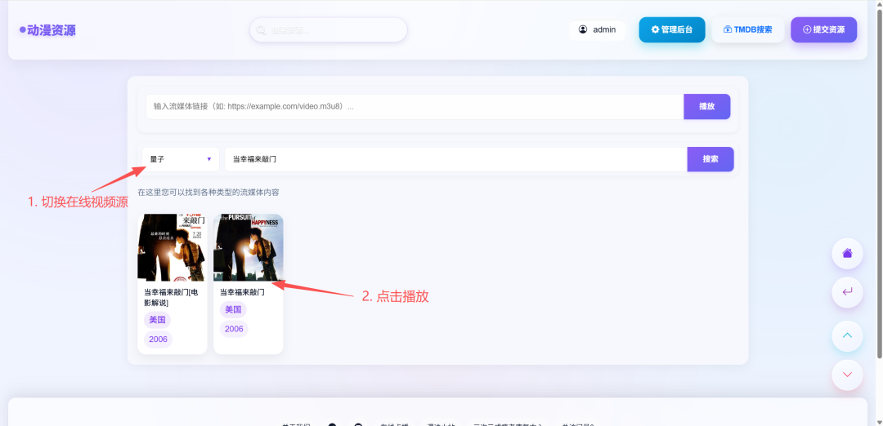Click the 播放 play button
The image size is (883, 426).
click(x=706, y=107)
